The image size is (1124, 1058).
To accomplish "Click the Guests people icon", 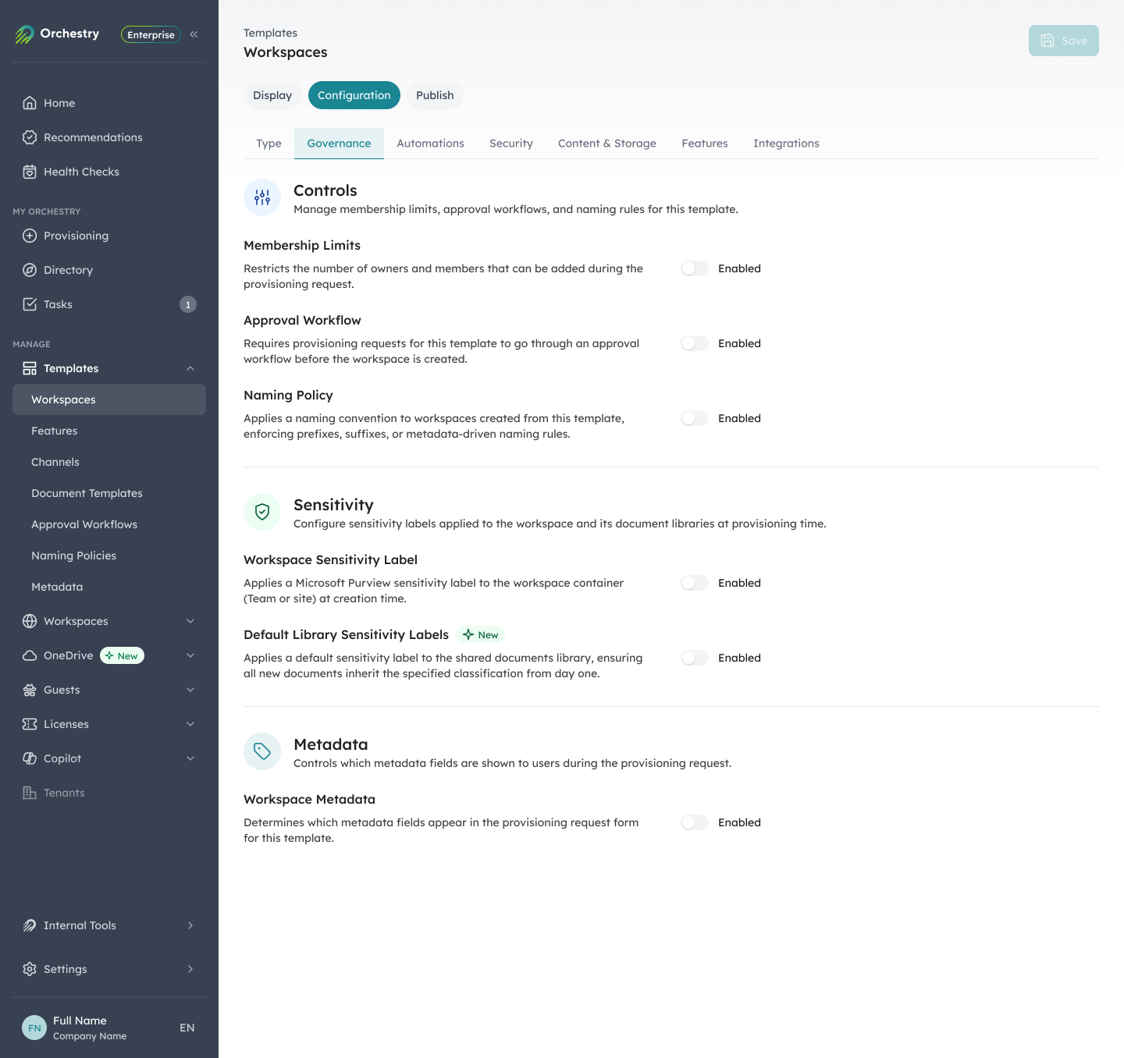I will (30, 690).
